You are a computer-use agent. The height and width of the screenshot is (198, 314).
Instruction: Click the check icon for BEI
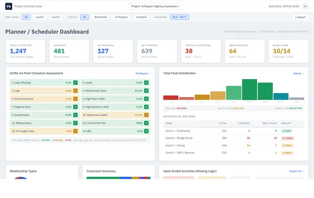(x=147, y=131)
